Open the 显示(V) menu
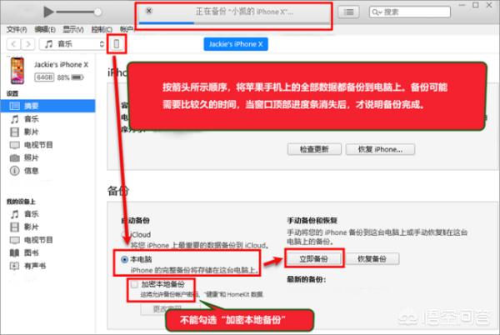Screen dimensions: 500x335 [73, 30]
